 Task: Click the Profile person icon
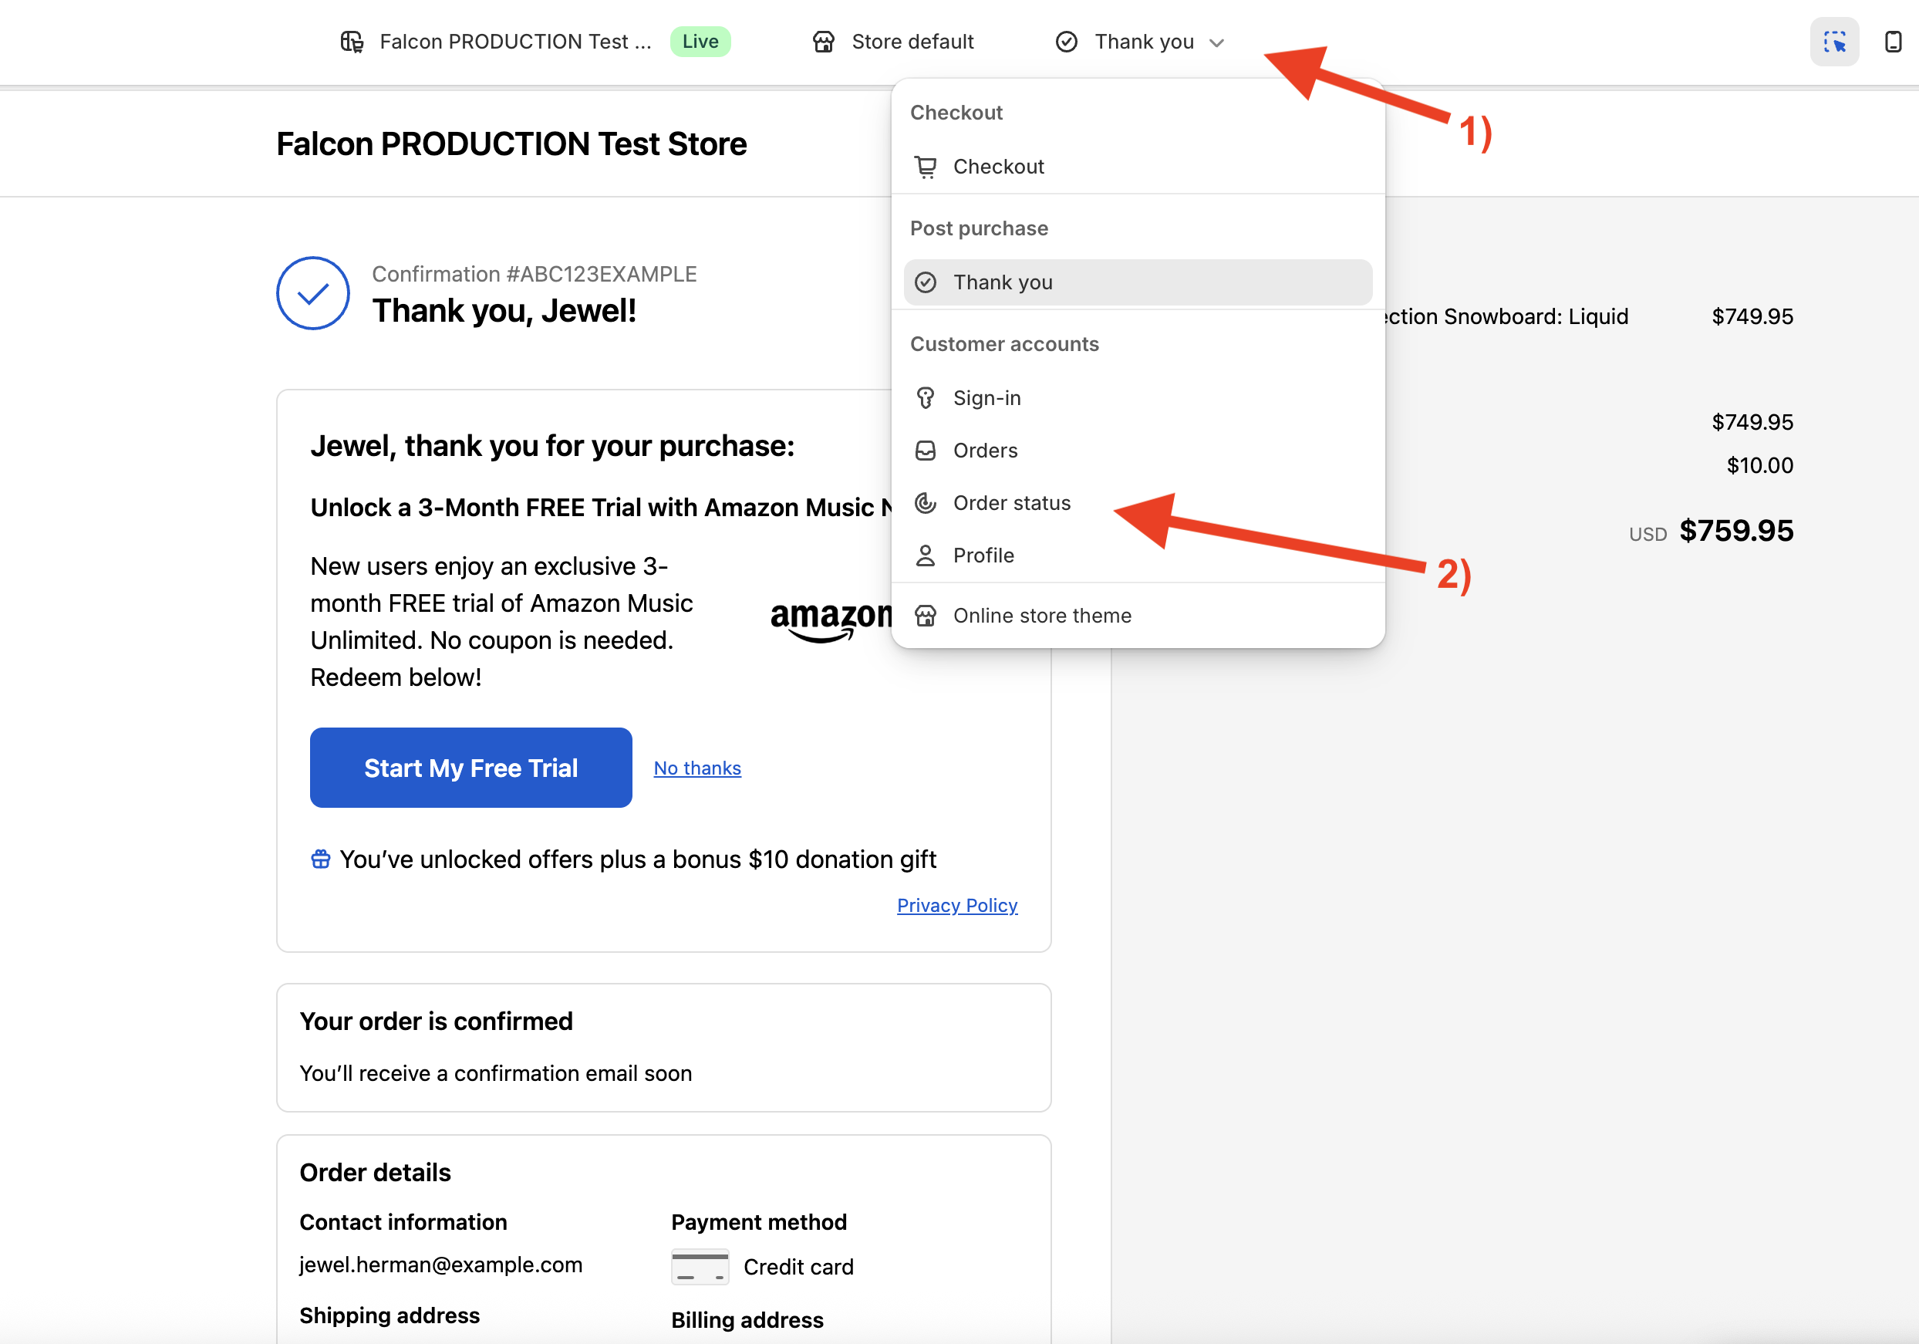point(926,555)
